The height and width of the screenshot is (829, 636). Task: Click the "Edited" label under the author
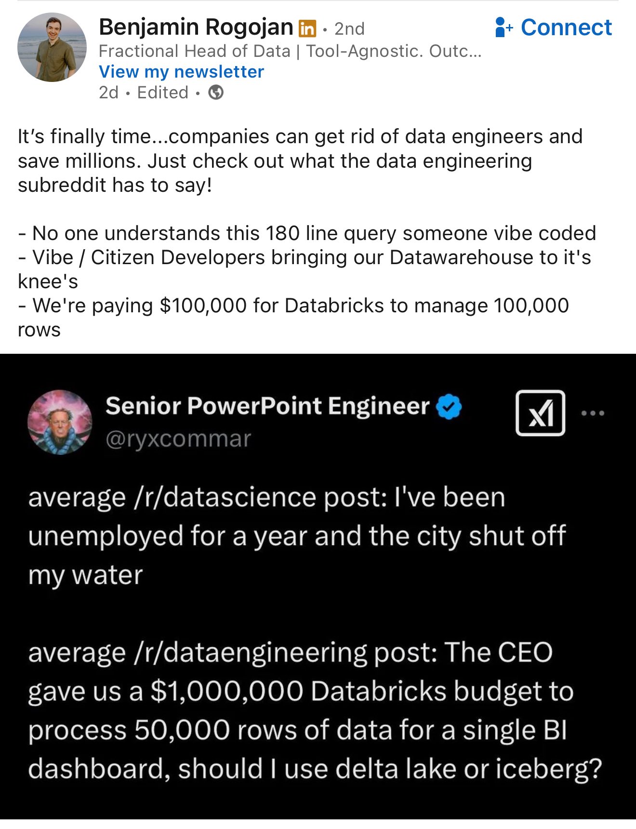pyautogui.click(x=162, y=93)
